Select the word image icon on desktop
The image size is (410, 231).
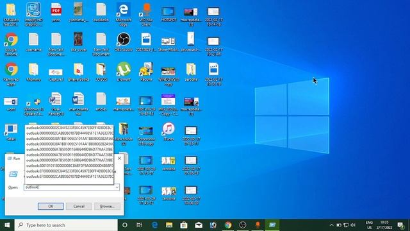tap(11, 104)
